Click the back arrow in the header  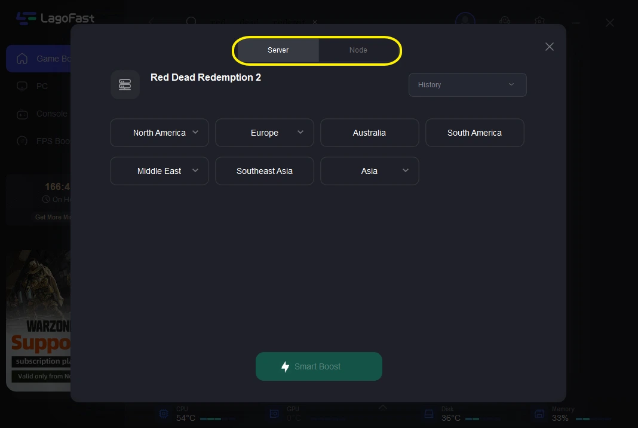pos(151,21)
